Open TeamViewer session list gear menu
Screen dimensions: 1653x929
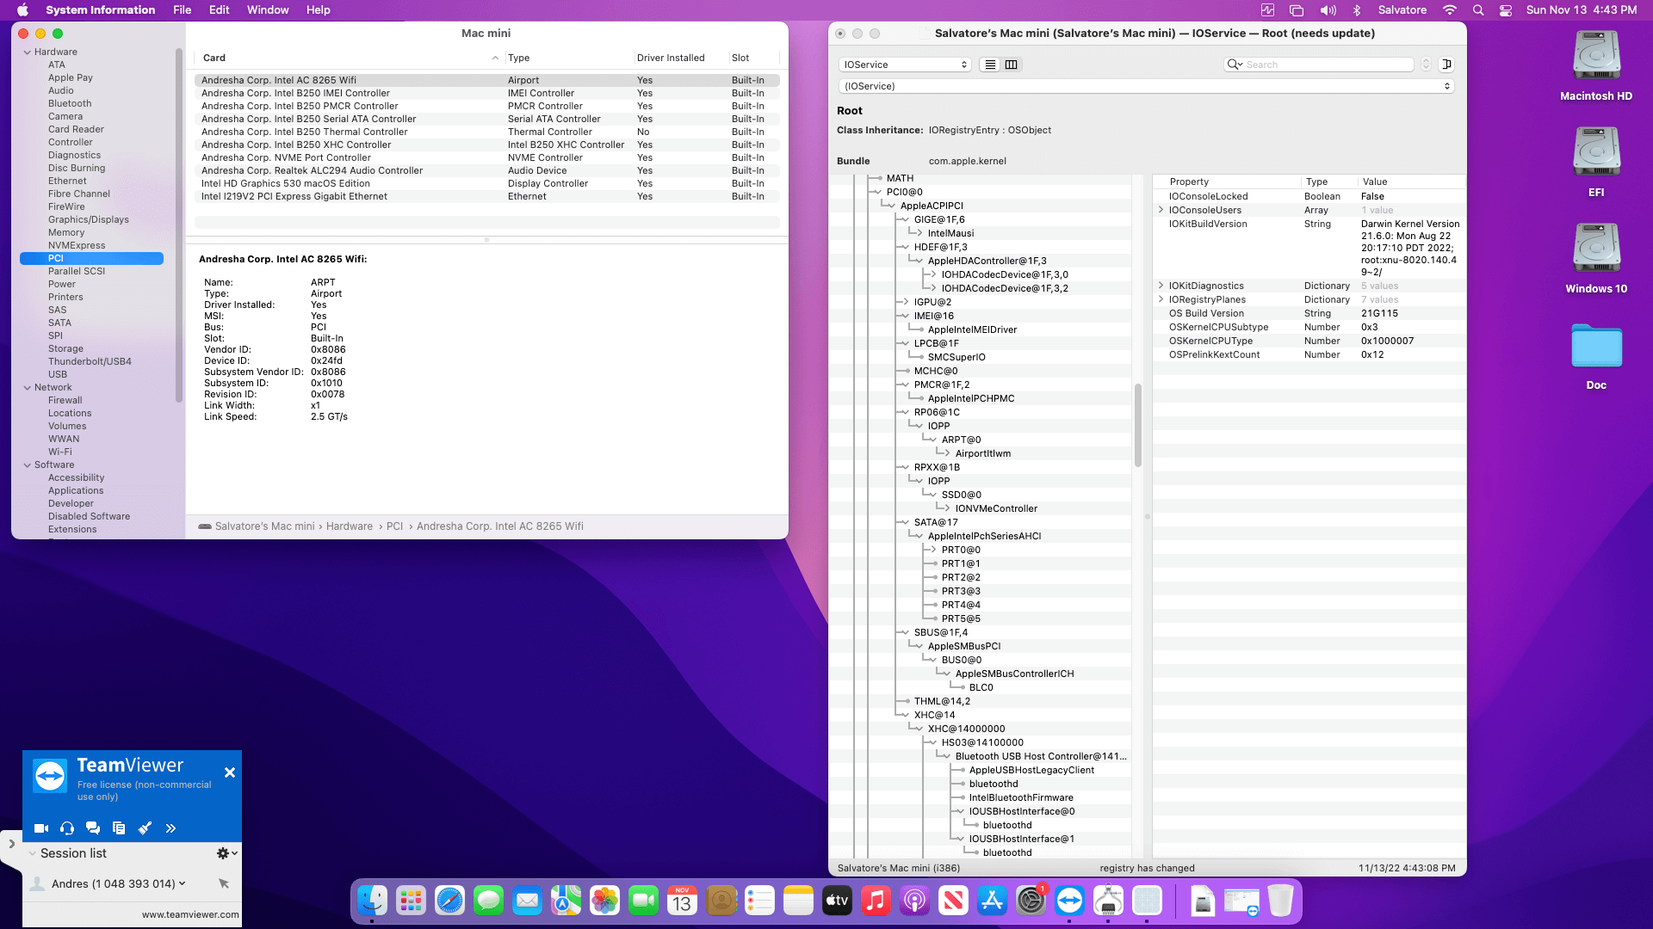226,853
